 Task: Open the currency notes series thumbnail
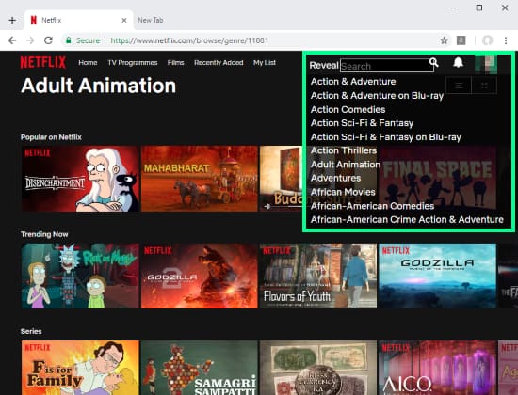coord(318,368)
